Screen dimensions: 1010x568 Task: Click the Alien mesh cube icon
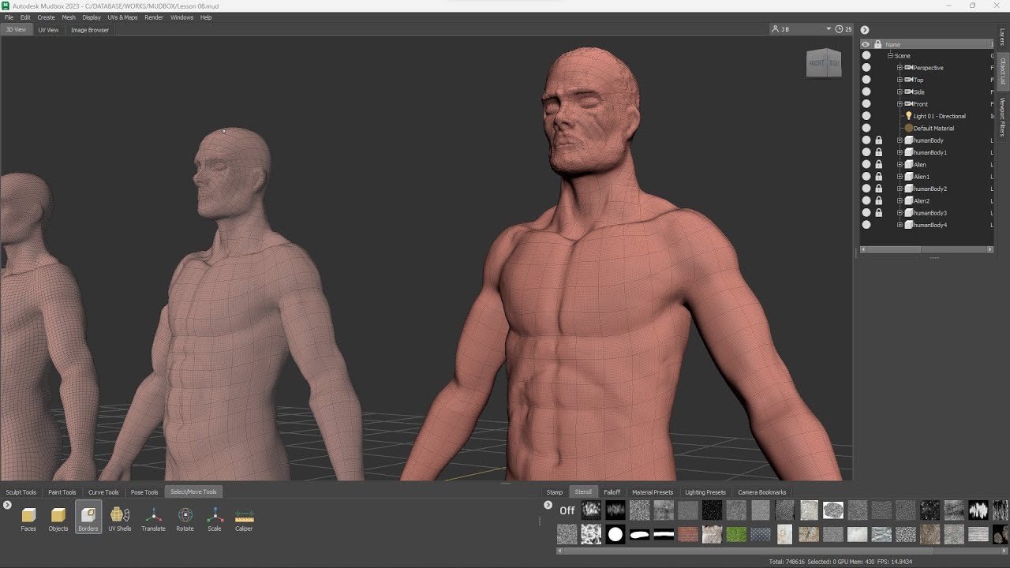(909, 164)
